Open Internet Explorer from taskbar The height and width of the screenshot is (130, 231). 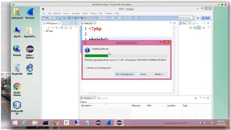(x=25, y=123)
